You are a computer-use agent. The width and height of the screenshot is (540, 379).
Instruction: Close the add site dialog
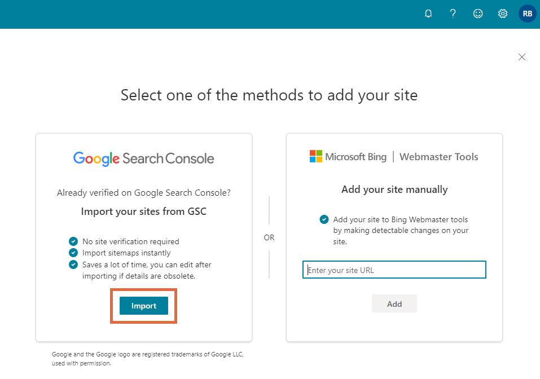(x=522, y=57)
